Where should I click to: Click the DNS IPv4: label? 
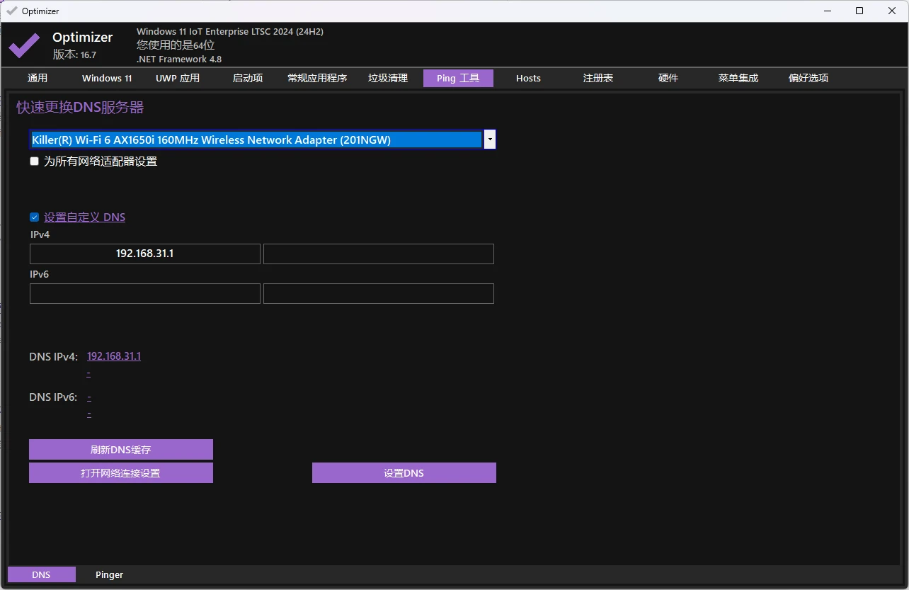[x=54, y=357]
